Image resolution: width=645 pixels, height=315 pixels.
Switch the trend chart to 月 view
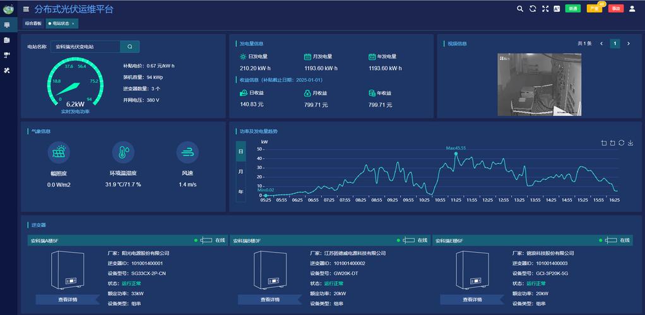(x=240, y=171)
